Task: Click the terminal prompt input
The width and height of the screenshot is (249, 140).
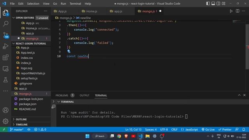Action: click(186, 117)
